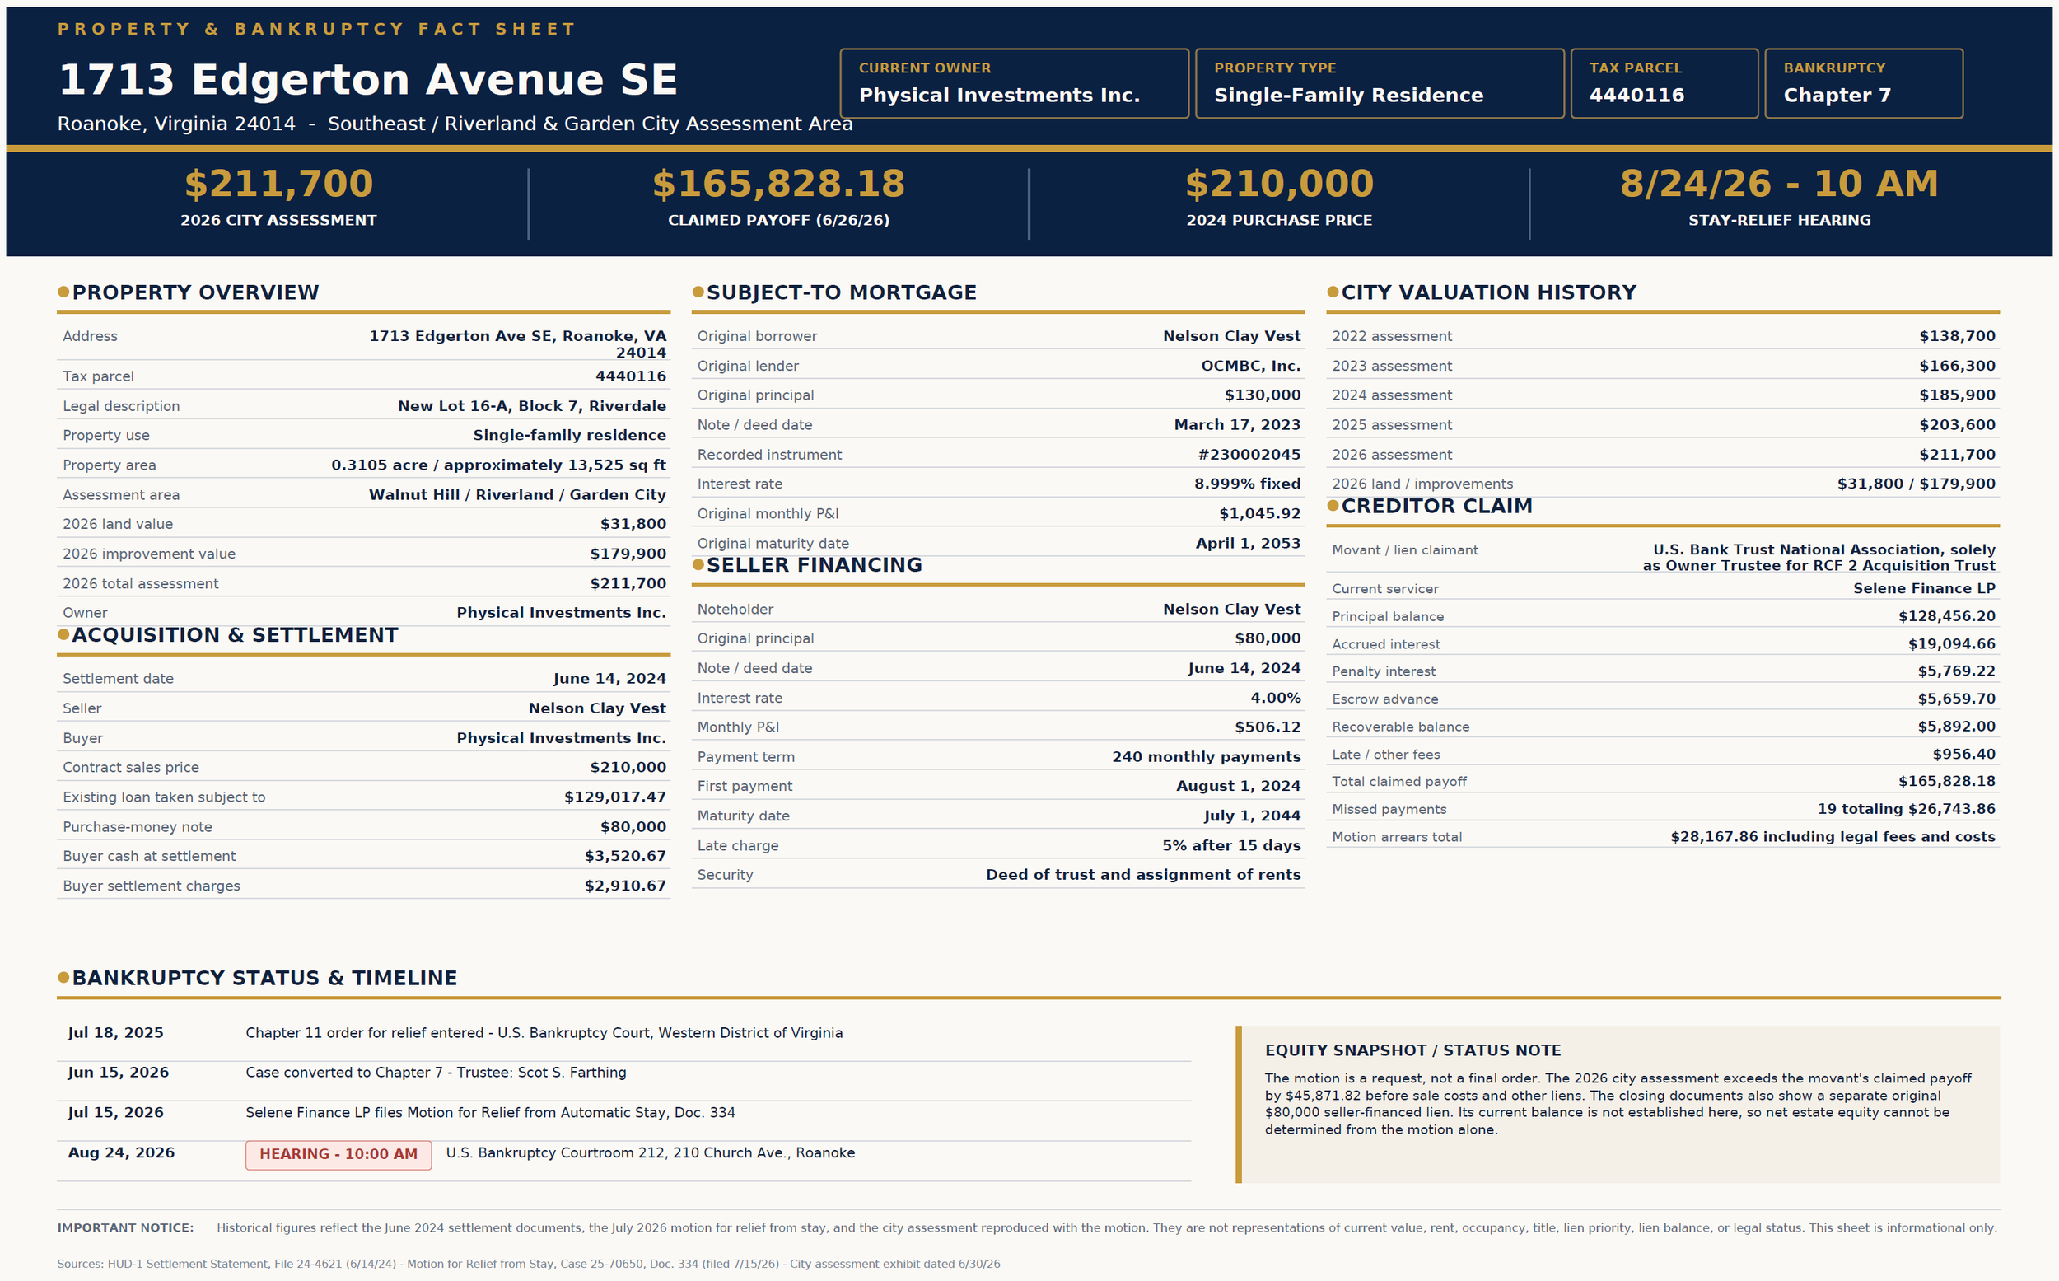Select recoverable balance $5,892.00
Screen dimensions: 2059x1281
pos(1957,726)
